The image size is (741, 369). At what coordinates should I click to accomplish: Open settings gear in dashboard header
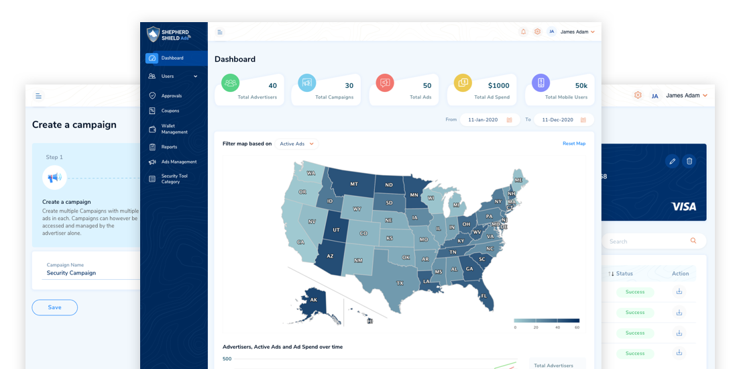[x=537, y=32]
